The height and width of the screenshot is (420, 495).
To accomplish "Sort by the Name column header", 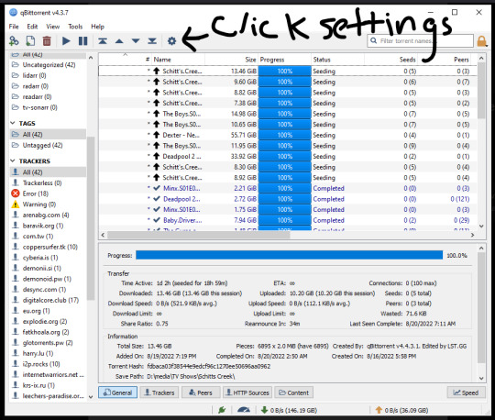I will tap(179, 60).
